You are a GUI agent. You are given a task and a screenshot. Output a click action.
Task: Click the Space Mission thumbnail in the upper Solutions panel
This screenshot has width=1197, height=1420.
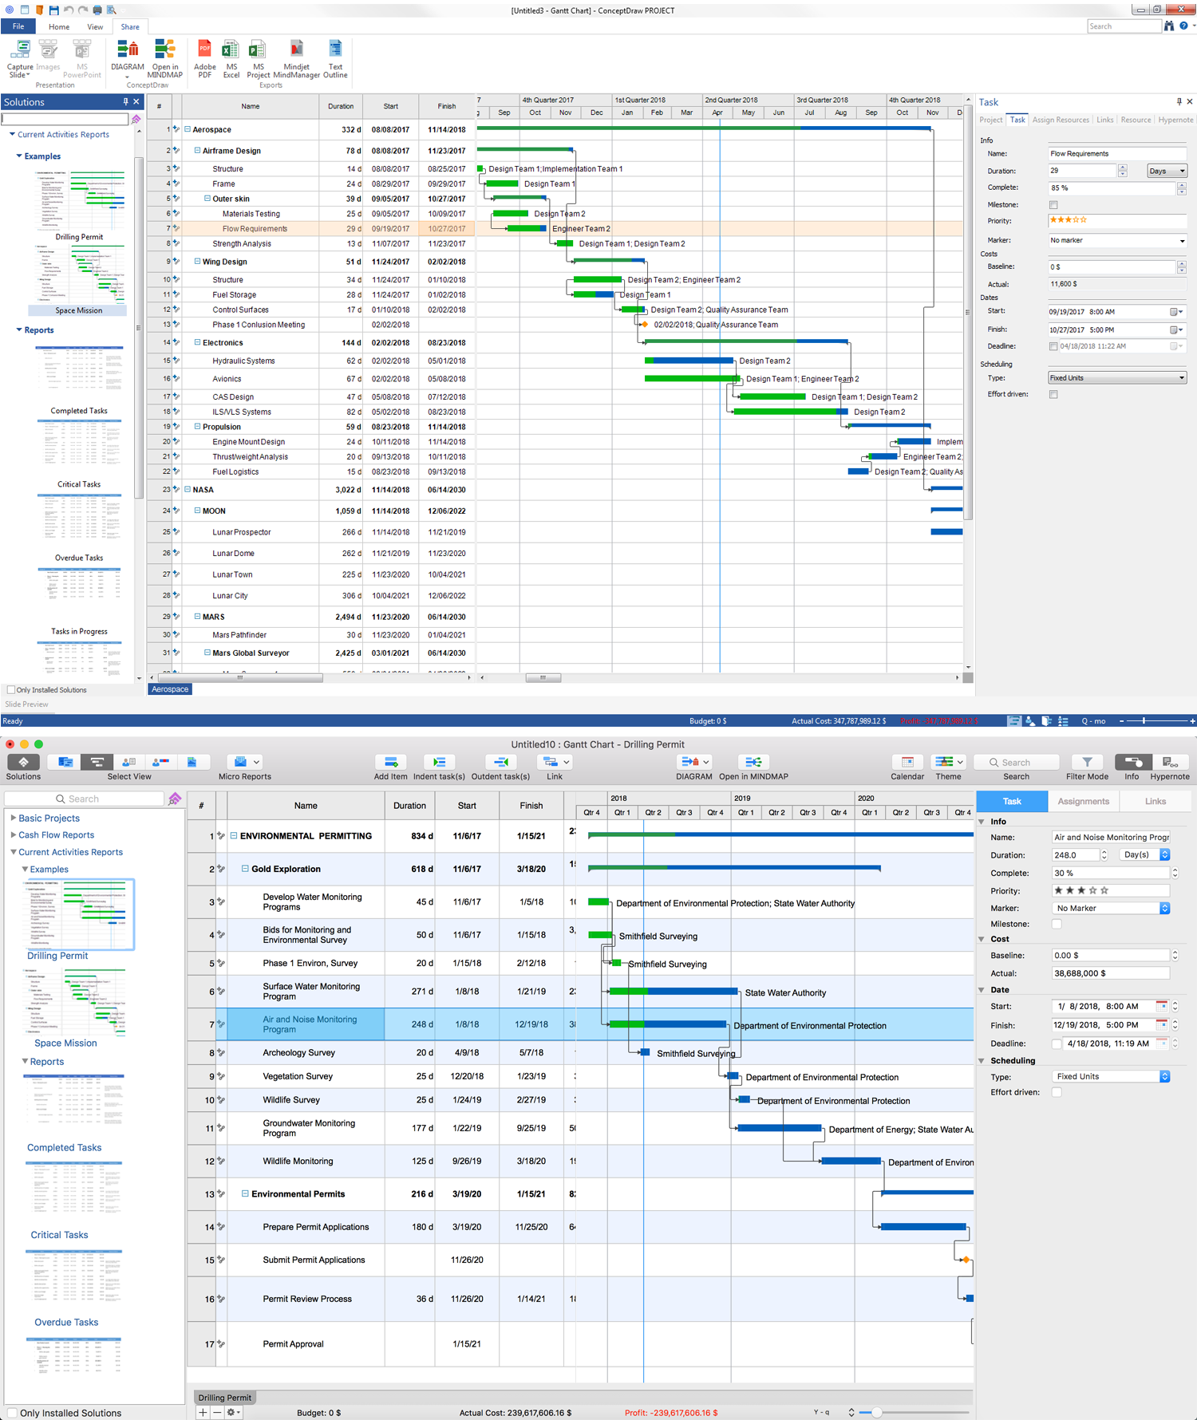coord(79,273)
